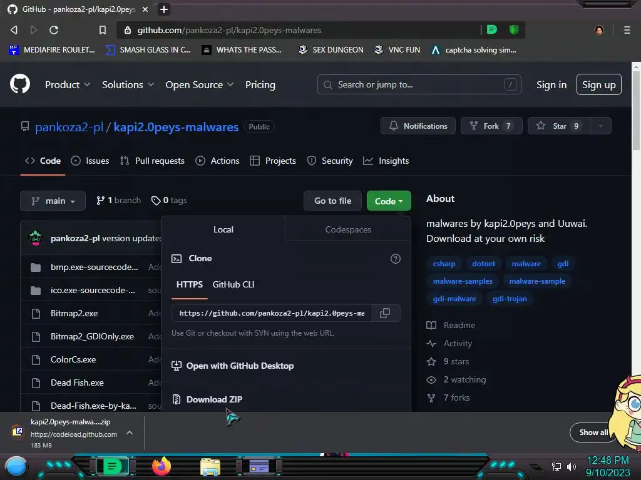Switch to the Pull requests tab
641x480 pixels.
152,161
